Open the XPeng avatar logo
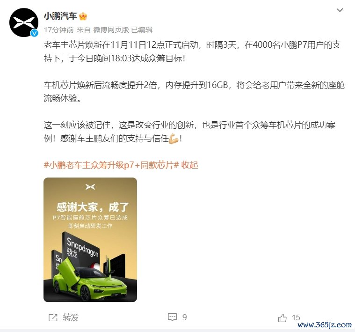 [x=24, y=22]
